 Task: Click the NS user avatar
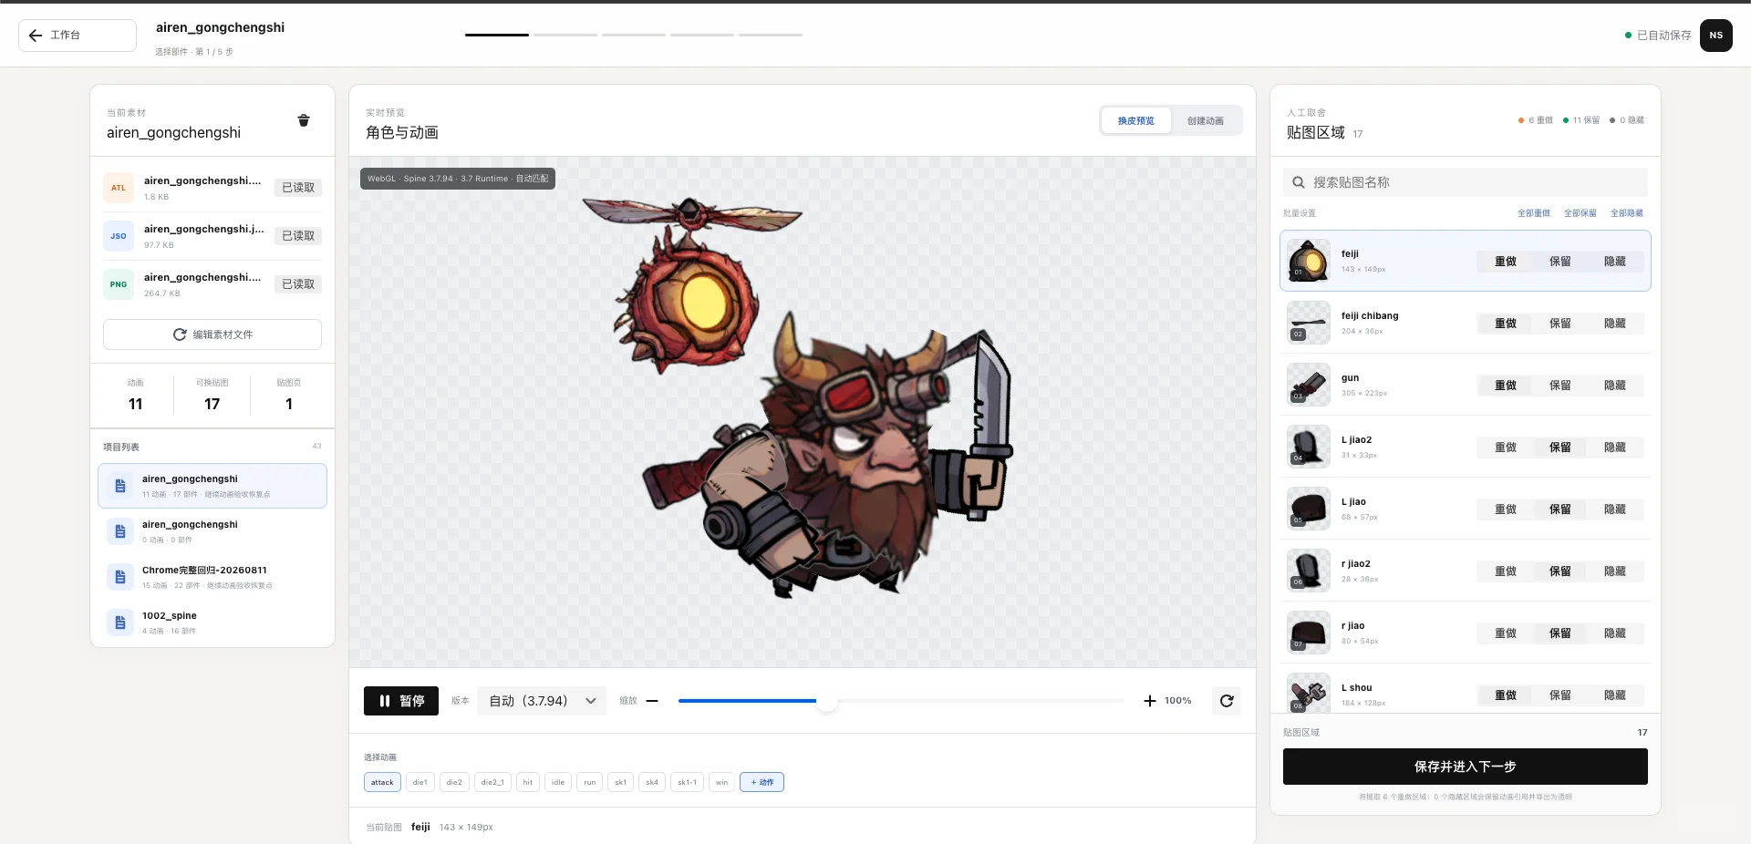click(1716, 36)
